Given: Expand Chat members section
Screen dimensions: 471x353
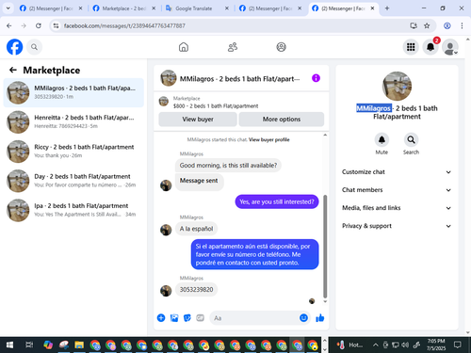Looking at the screenshot, I should click(x=397, y=190).
